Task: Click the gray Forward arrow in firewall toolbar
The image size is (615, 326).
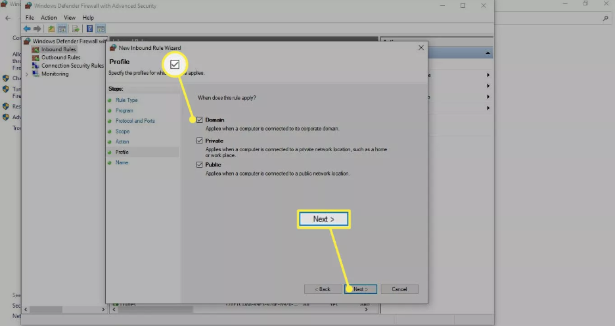Action: point(37,29)
